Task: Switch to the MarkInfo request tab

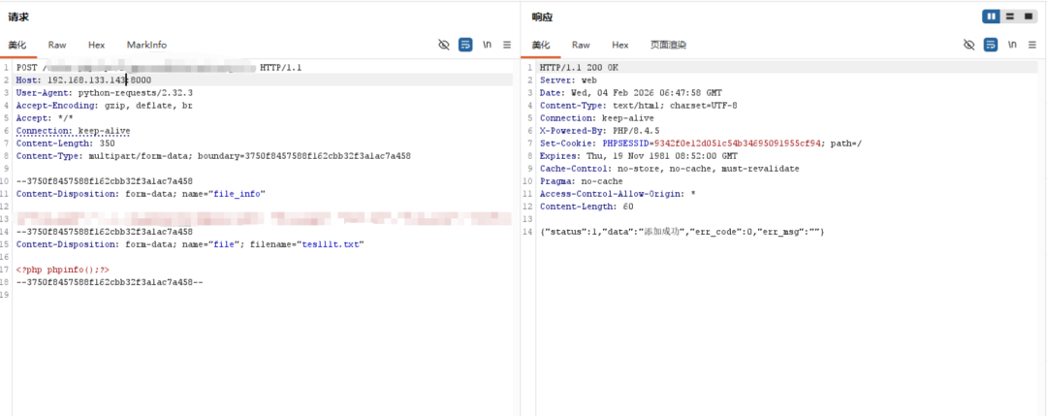Action: point(146,45)
